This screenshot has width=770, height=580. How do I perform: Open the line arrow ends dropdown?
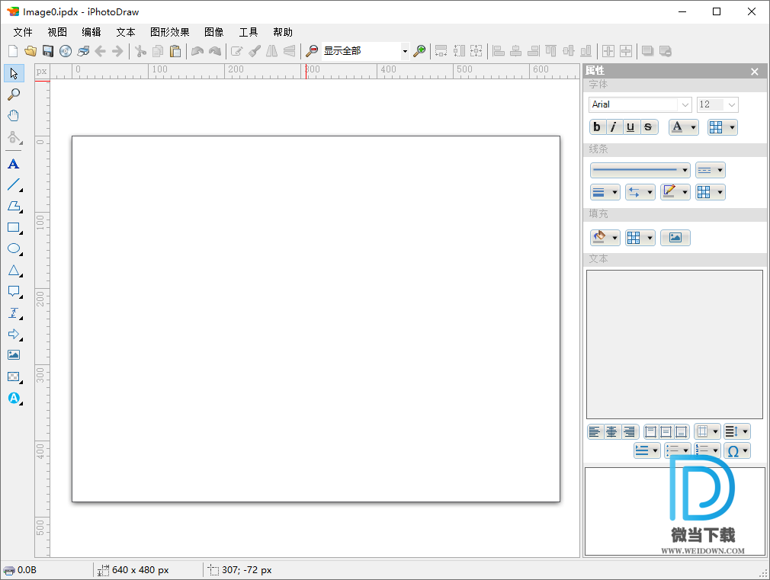(x=640, y=192)
